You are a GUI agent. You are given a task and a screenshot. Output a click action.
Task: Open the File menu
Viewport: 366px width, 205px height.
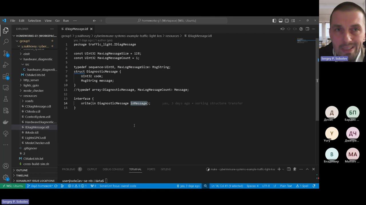coord(13,20)
